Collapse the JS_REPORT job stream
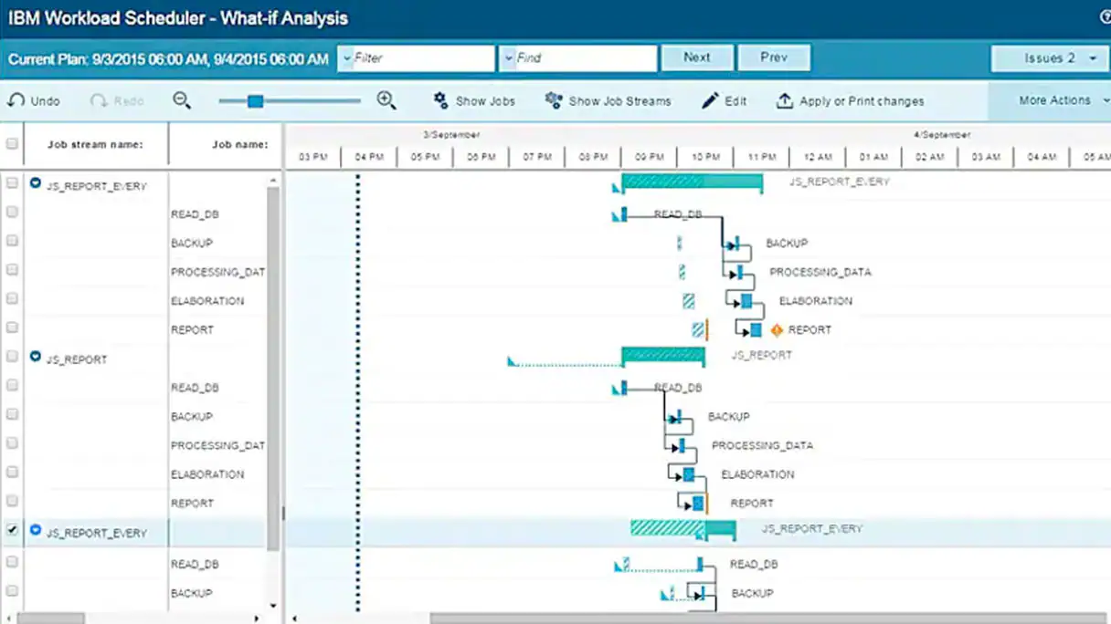 [x=35, y=357]
